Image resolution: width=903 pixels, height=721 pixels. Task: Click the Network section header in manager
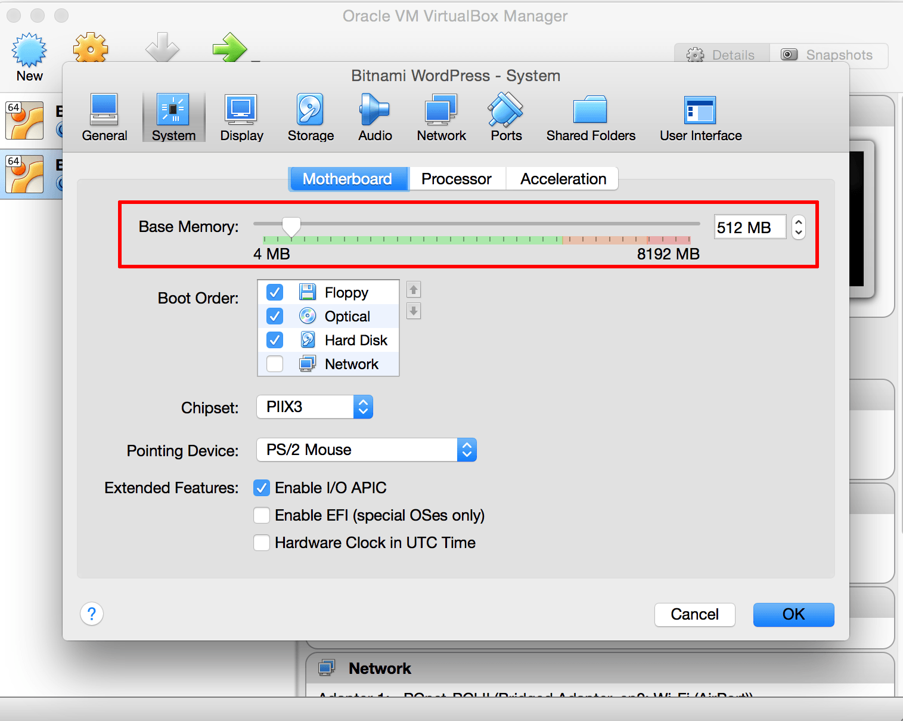pos(600,668)
